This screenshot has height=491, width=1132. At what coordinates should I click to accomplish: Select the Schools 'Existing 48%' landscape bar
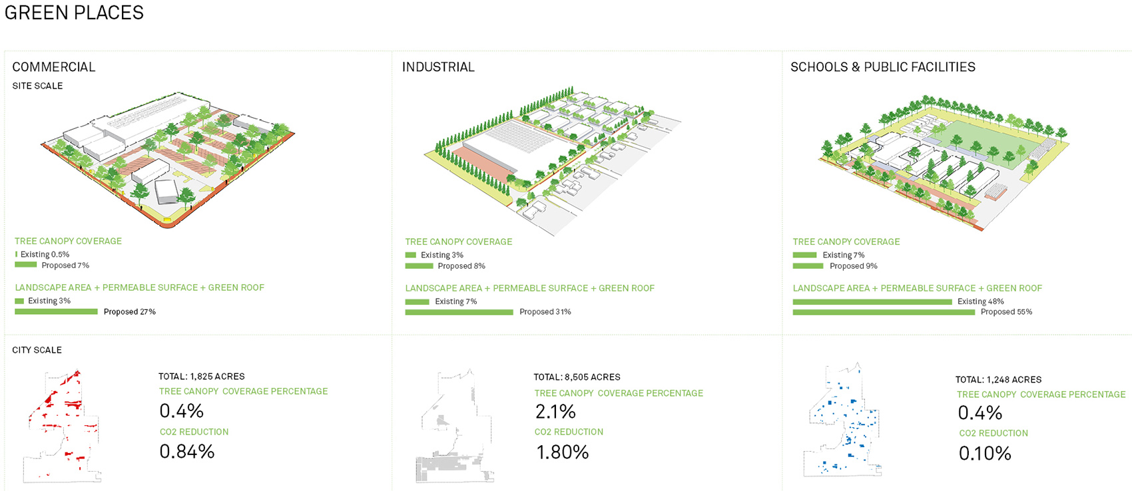[872, 301]
